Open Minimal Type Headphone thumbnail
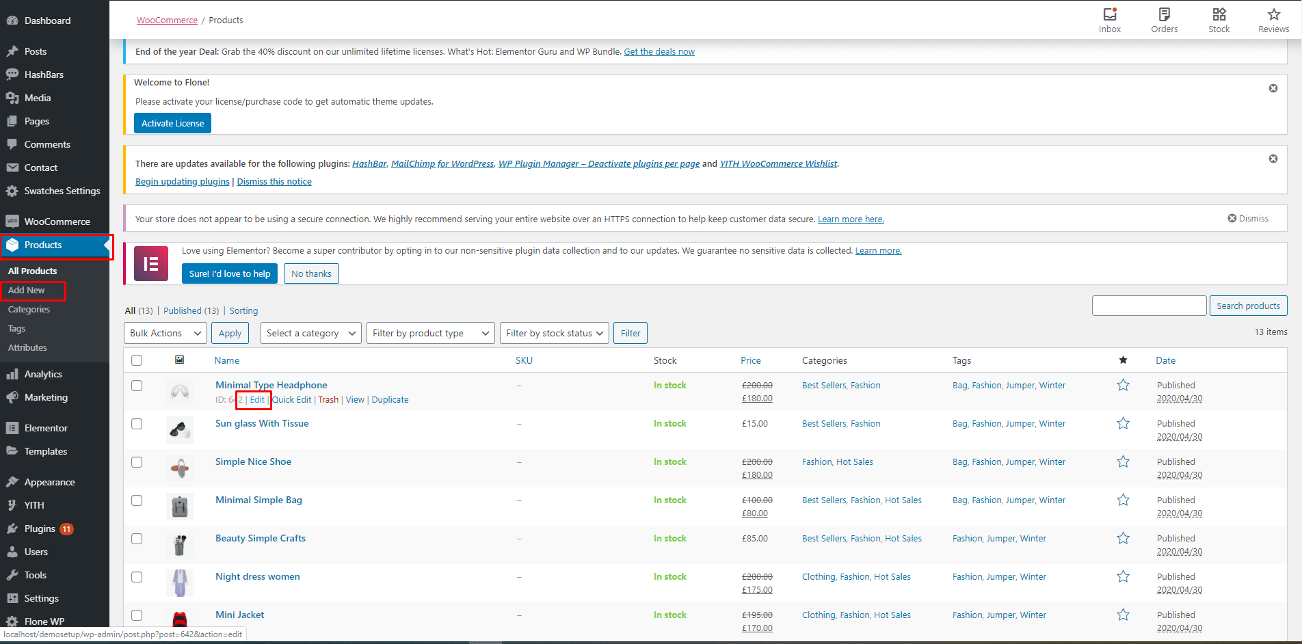 point(180,392)
